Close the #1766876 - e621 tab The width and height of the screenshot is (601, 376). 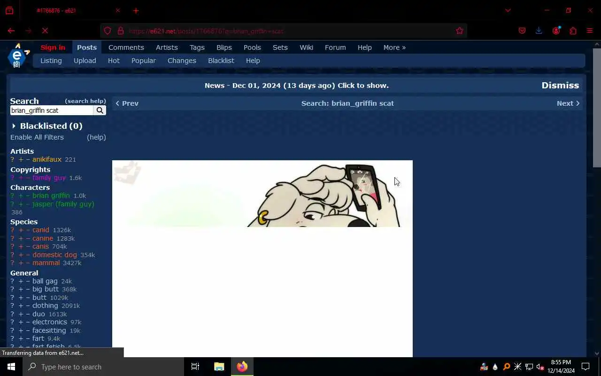click(x=118, y=10)
